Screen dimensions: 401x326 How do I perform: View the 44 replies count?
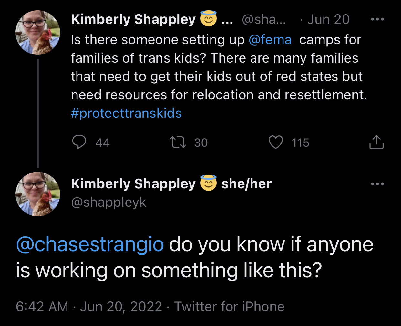tap(103, 143)
